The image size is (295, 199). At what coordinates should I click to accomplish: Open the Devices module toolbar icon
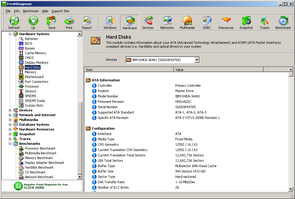point(148,23)
